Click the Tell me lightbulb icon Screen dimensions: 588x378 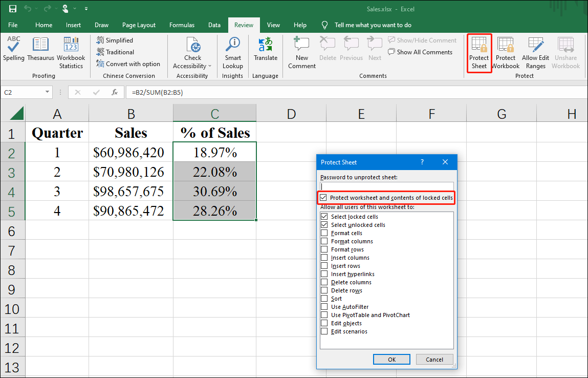[x=325, y=25]
